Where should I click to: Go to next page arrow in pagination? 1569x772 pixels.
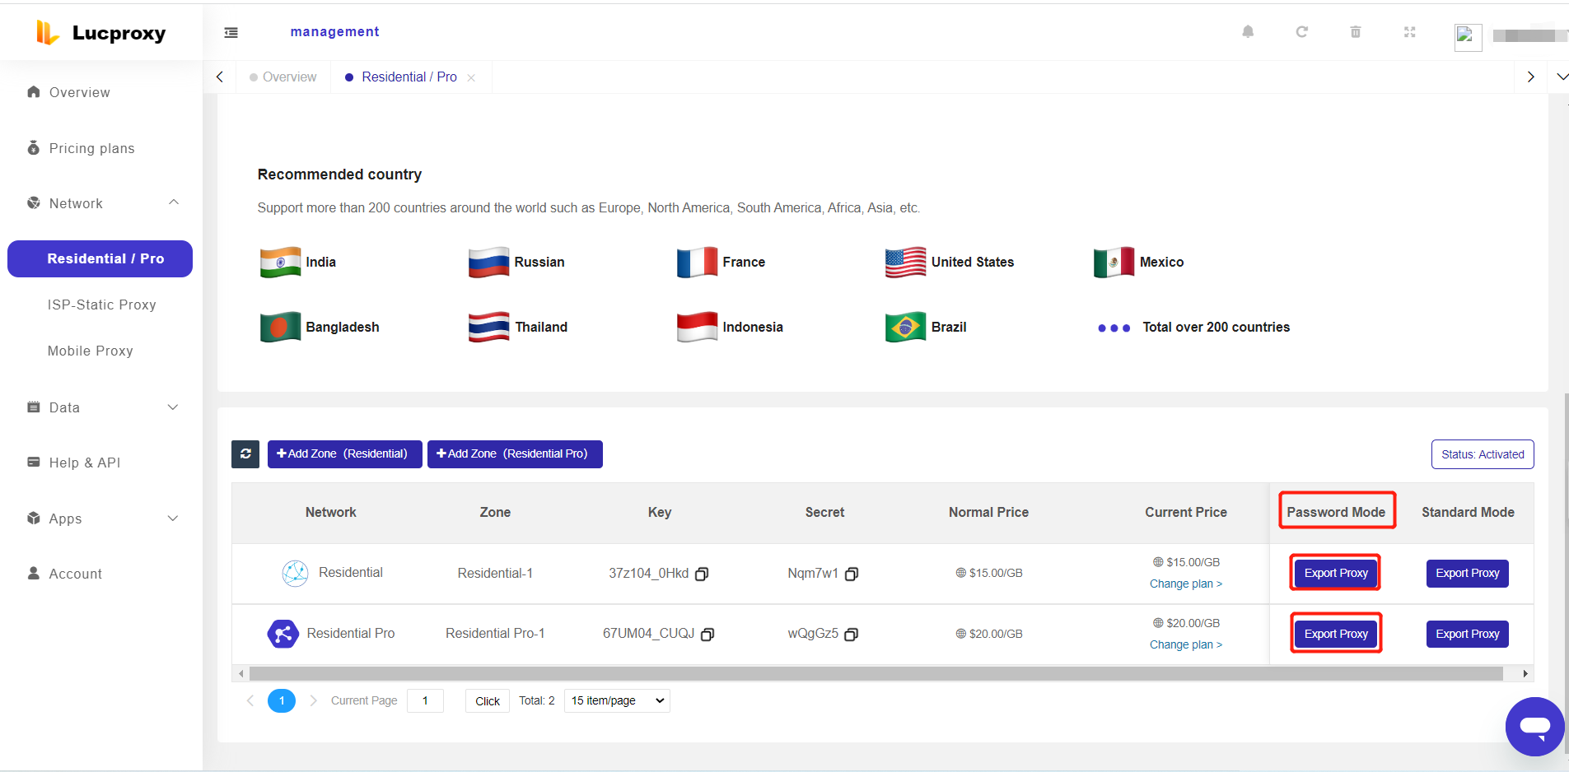313,700
